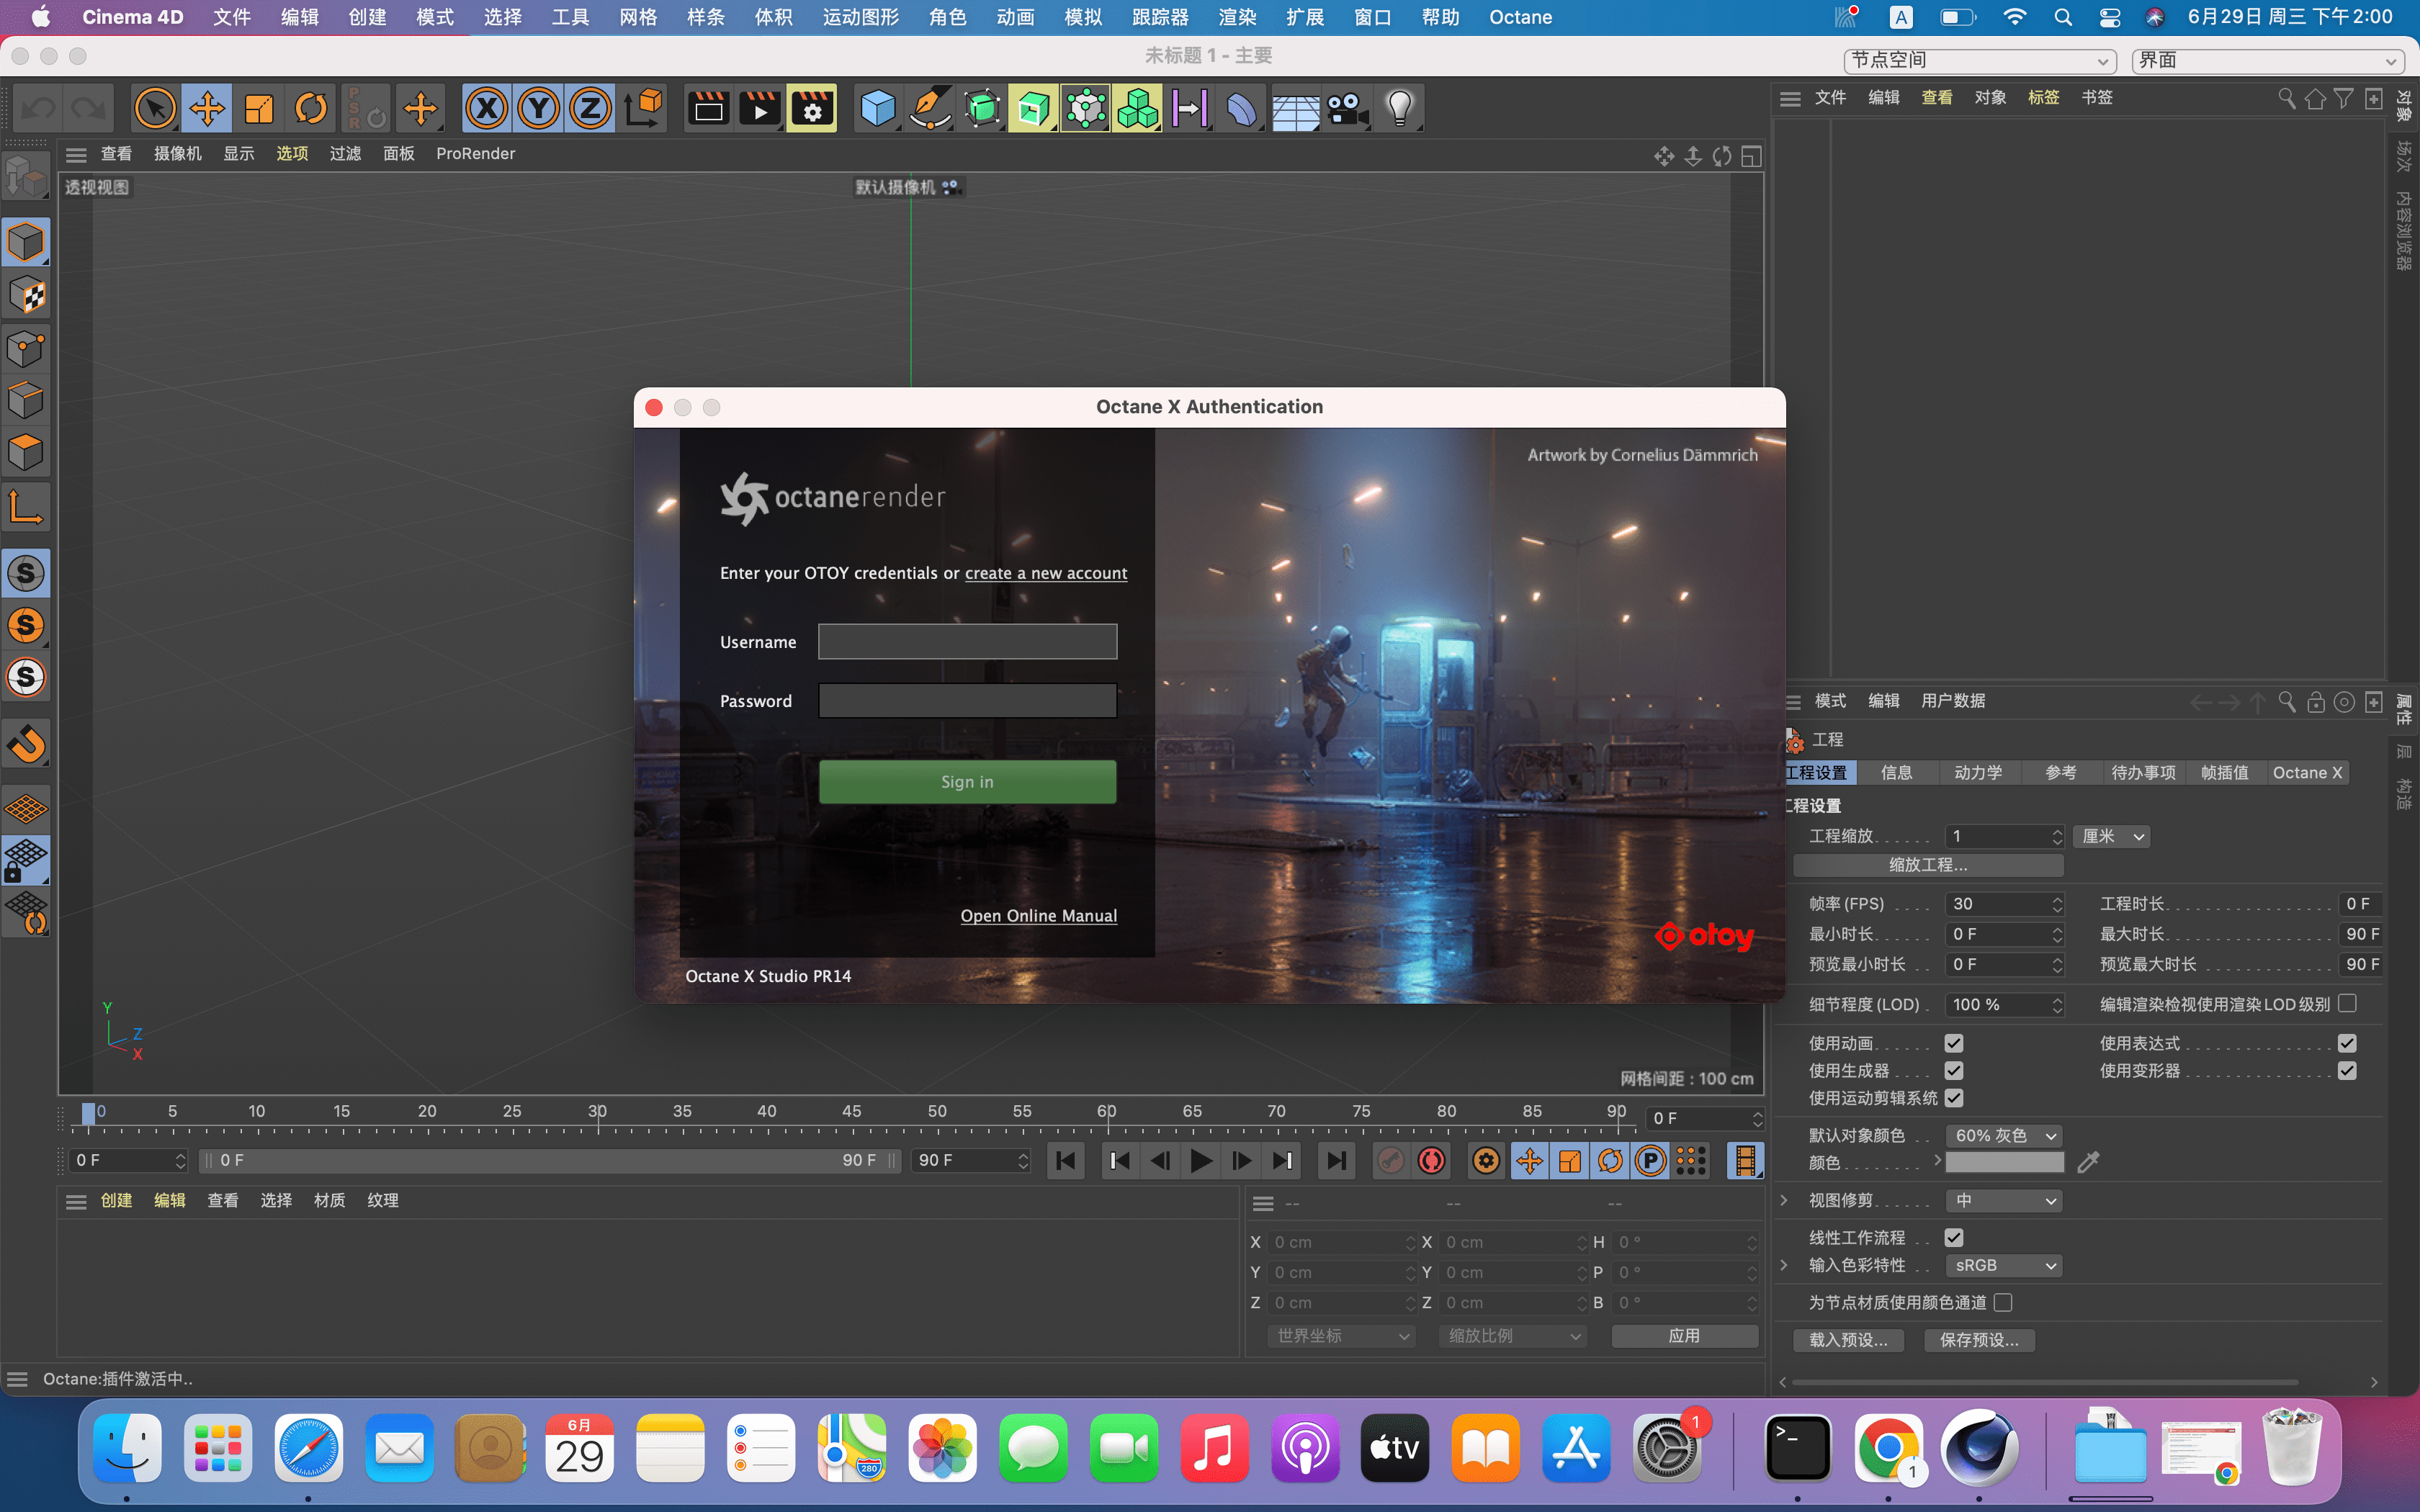
Task: Click create a new account link
Action: coord(1045,572)
